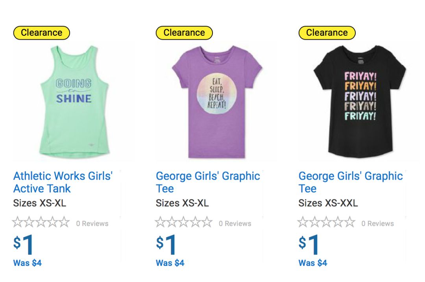This screenshot has width=425, height=282.
Task: Click the Clearance badge above the green tank
Action: [41, 33]
